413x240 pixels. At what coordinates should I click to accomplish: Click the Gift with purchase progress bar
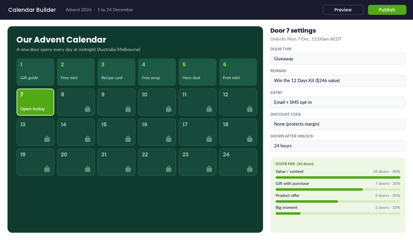click(338, 189)
